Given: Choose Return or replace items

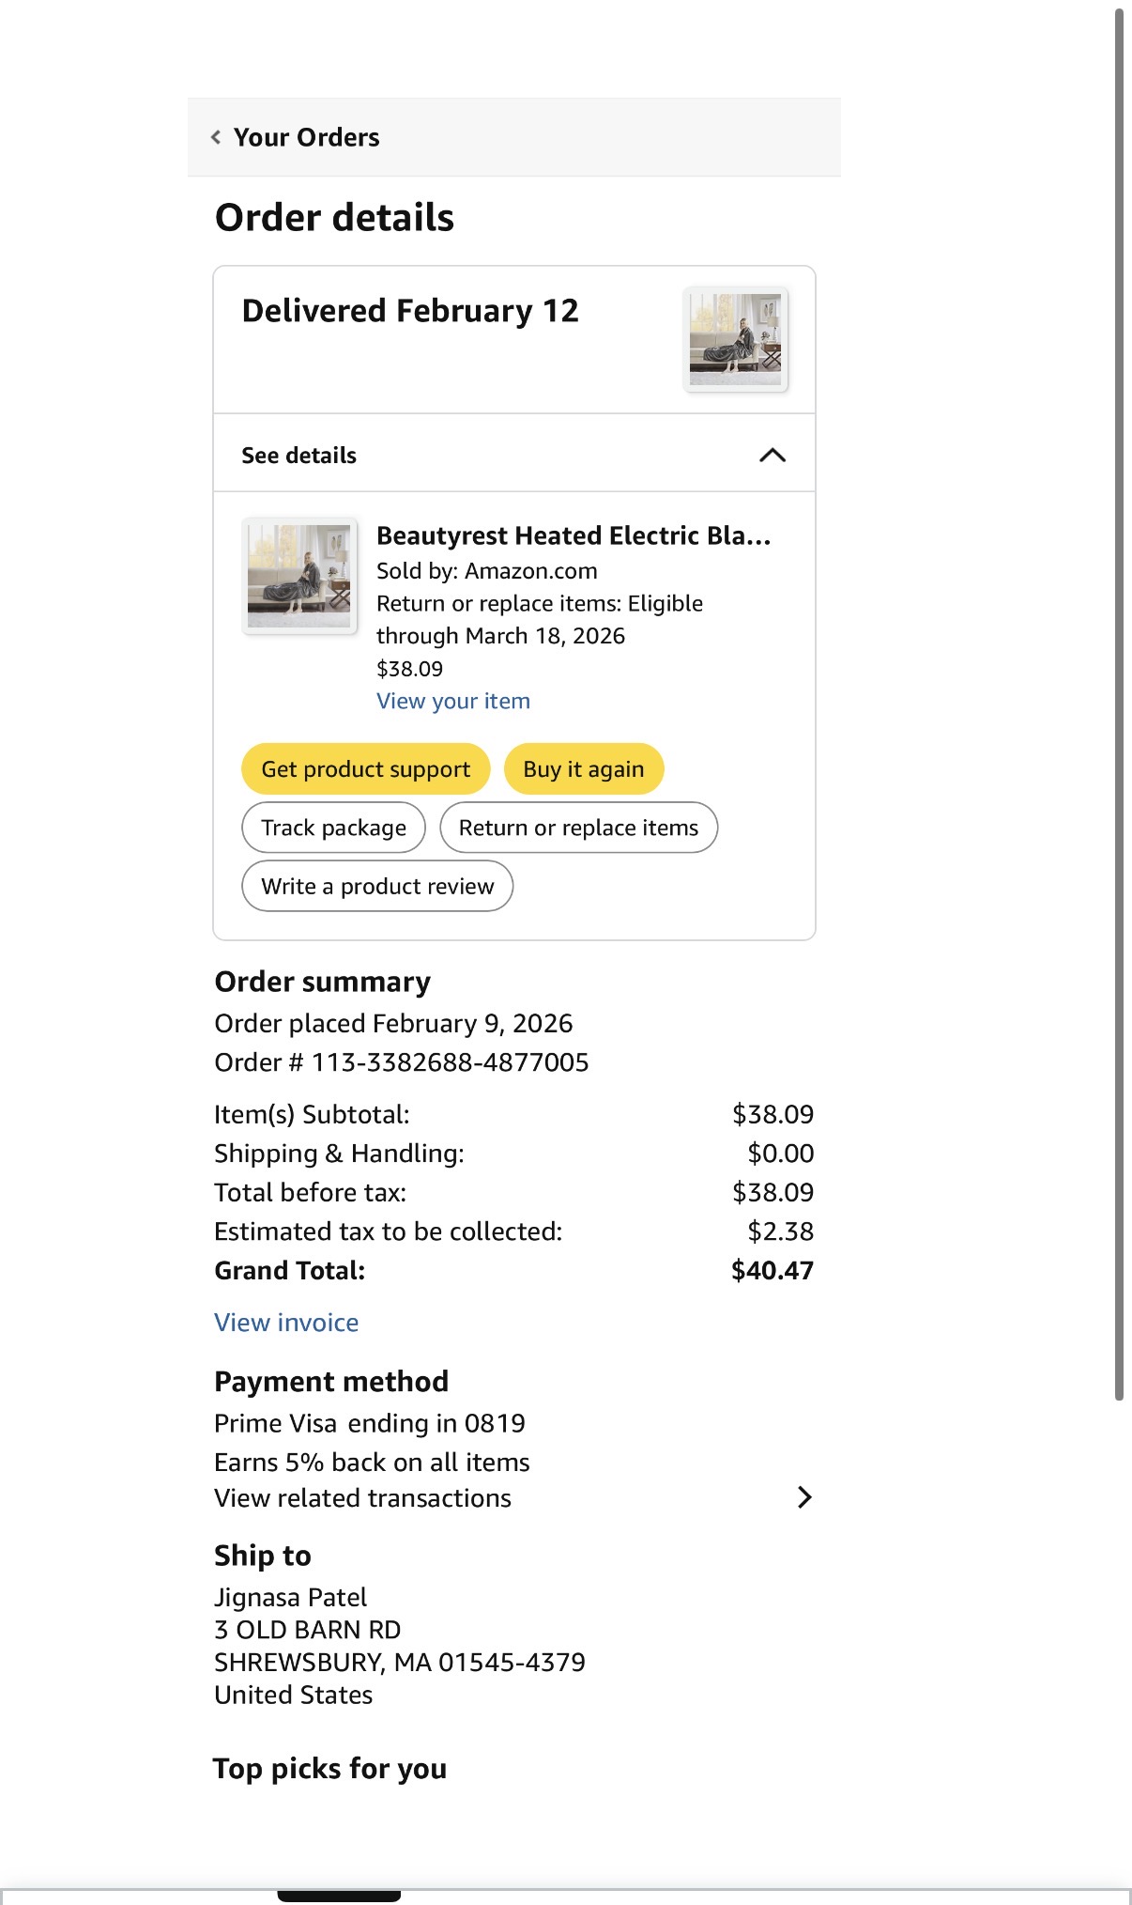Looking at the screenshot, I should tap(578, 828).
